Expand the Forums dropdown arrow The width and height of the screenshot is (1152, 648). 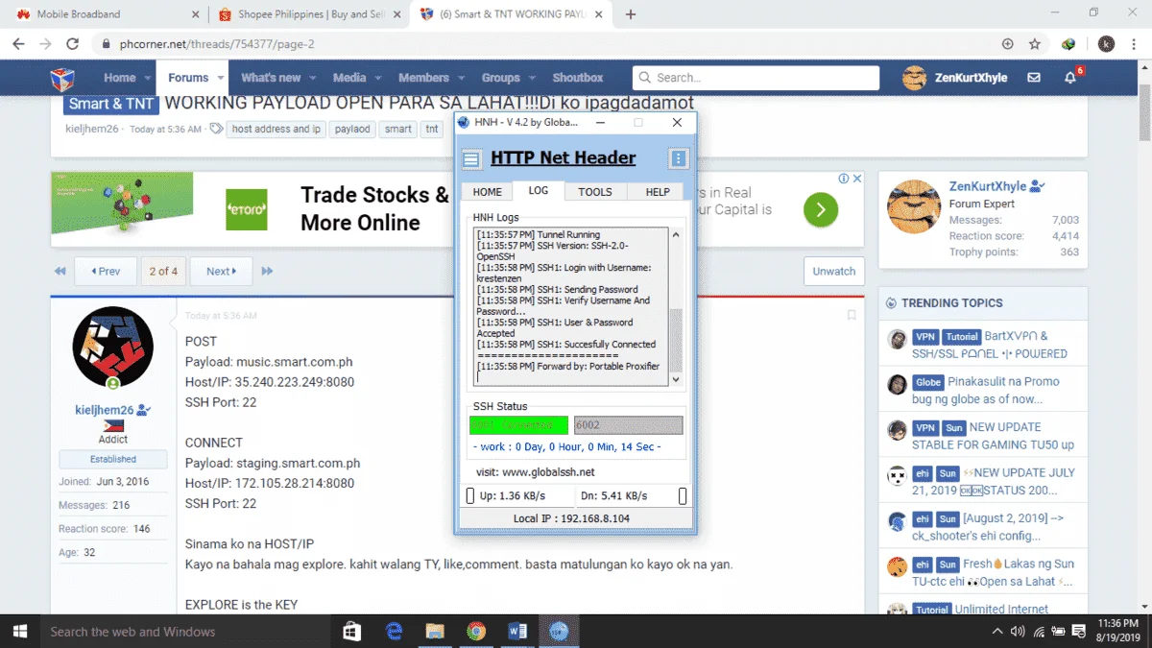pyautogui.click(x=221, y=78)
